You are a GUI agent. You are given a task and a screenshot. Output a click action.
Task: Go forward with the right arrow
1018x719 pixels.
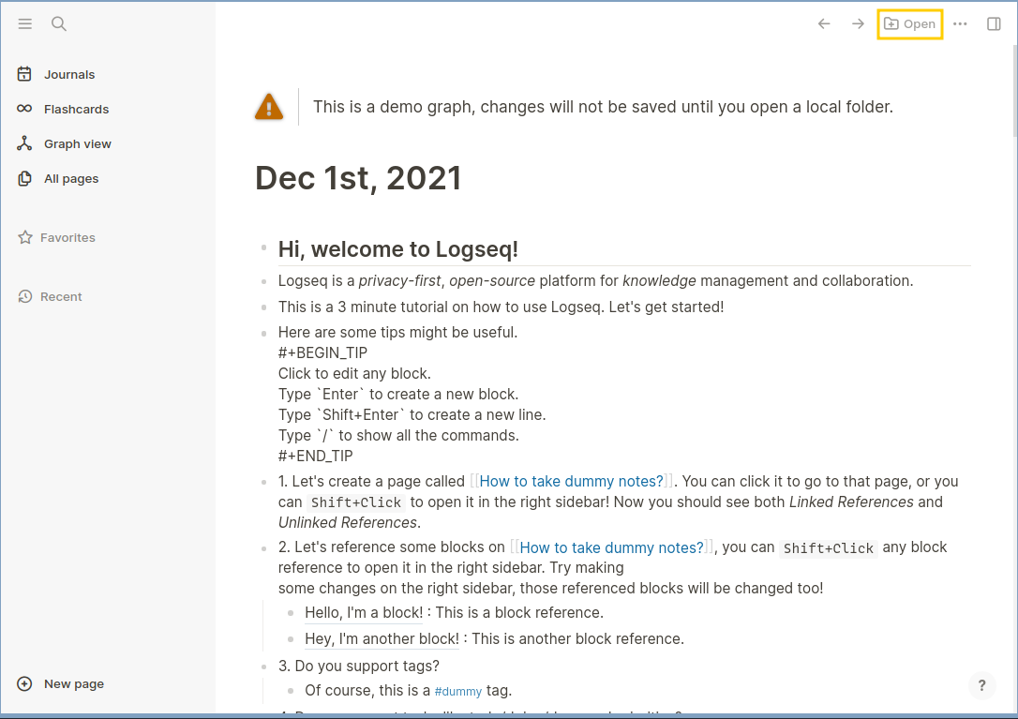(858, 24)
